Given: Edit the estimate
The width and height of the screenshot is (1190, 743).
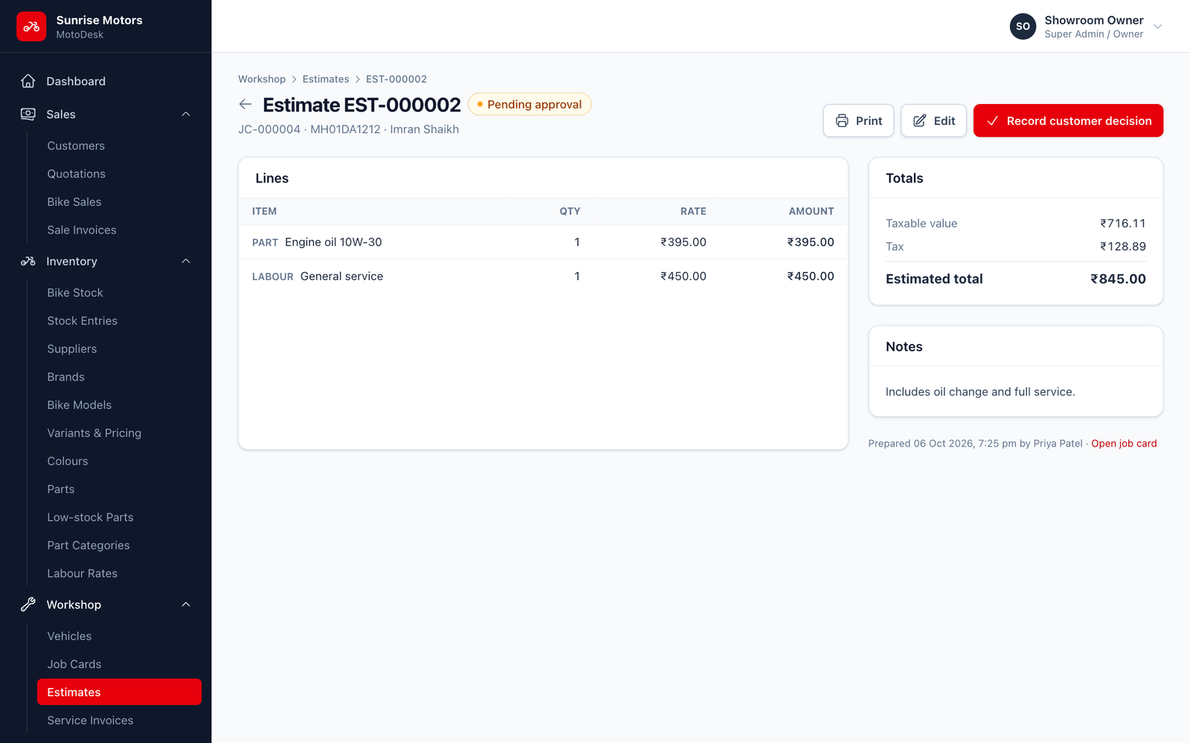Looking at the screenshot, I should 933,121.
